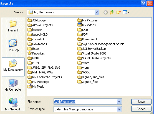Click the Cancel button
Viewport: 154px width, 114px height.
[x=141, y=109]
